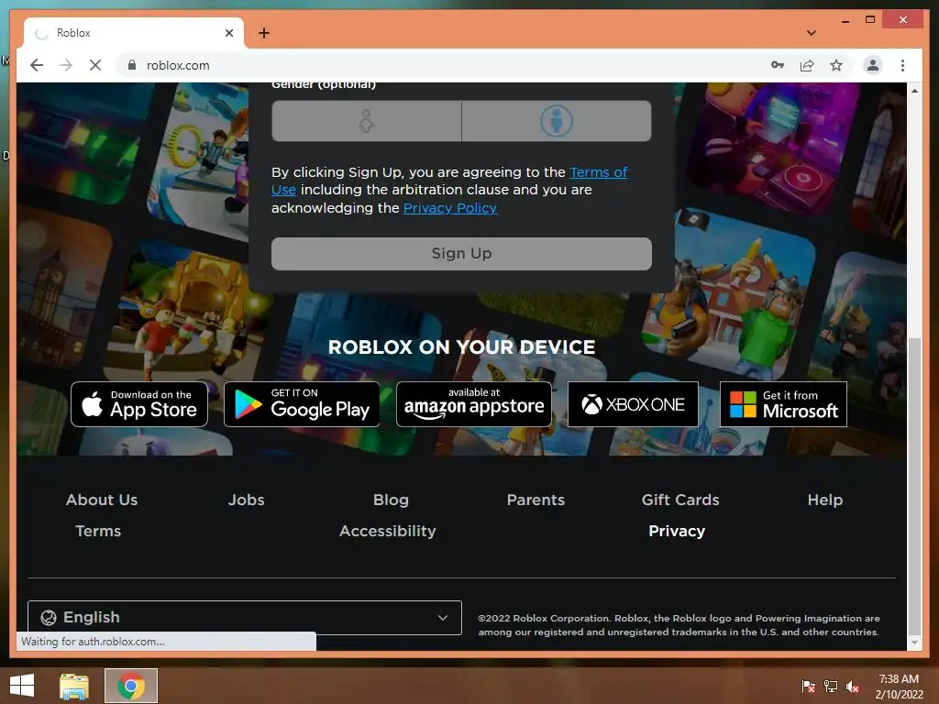Viewport: 939px width, 704px height.
Task: Click scrollbar down arrow
Action: (914, 643)
